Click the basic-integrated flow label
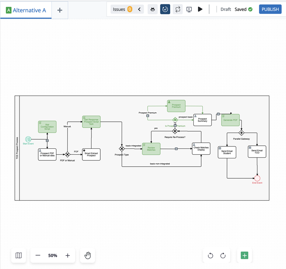Viewport: 286px width, 269px height. (x=133, y=146)
